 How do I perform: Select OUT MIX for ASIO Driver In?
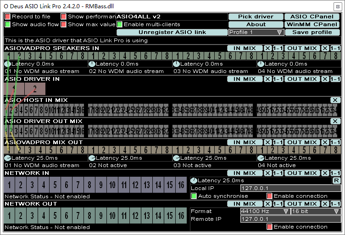pyautogui.click(x=302, y=79)
